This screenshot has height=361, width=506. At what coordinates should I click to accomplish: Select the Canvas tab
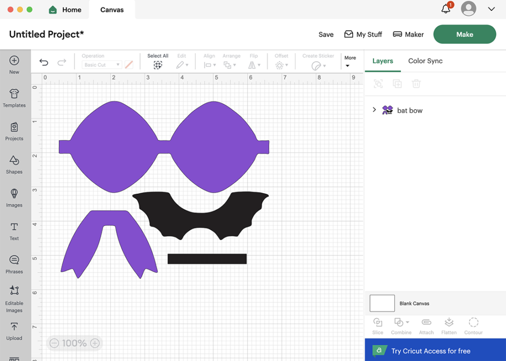point(112,10)
